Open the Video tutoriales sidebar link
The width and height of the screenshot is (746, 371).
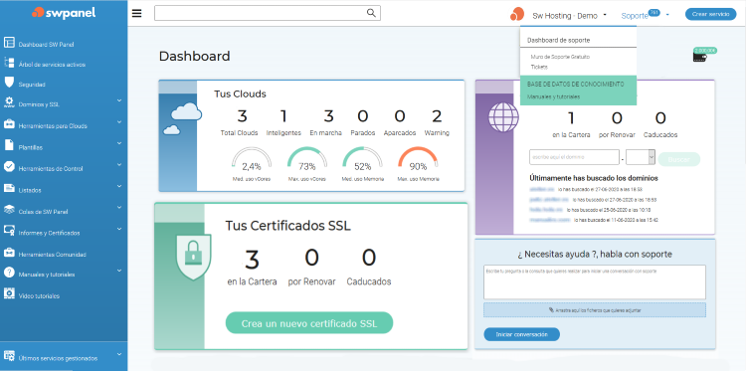point(39,295)
